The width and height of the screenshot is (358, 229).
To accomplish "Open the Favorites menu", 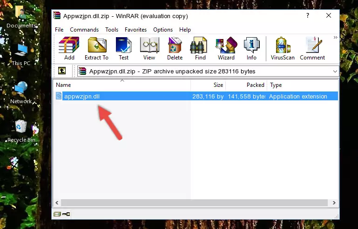I will pyautogui.click(x=135, y=30).
